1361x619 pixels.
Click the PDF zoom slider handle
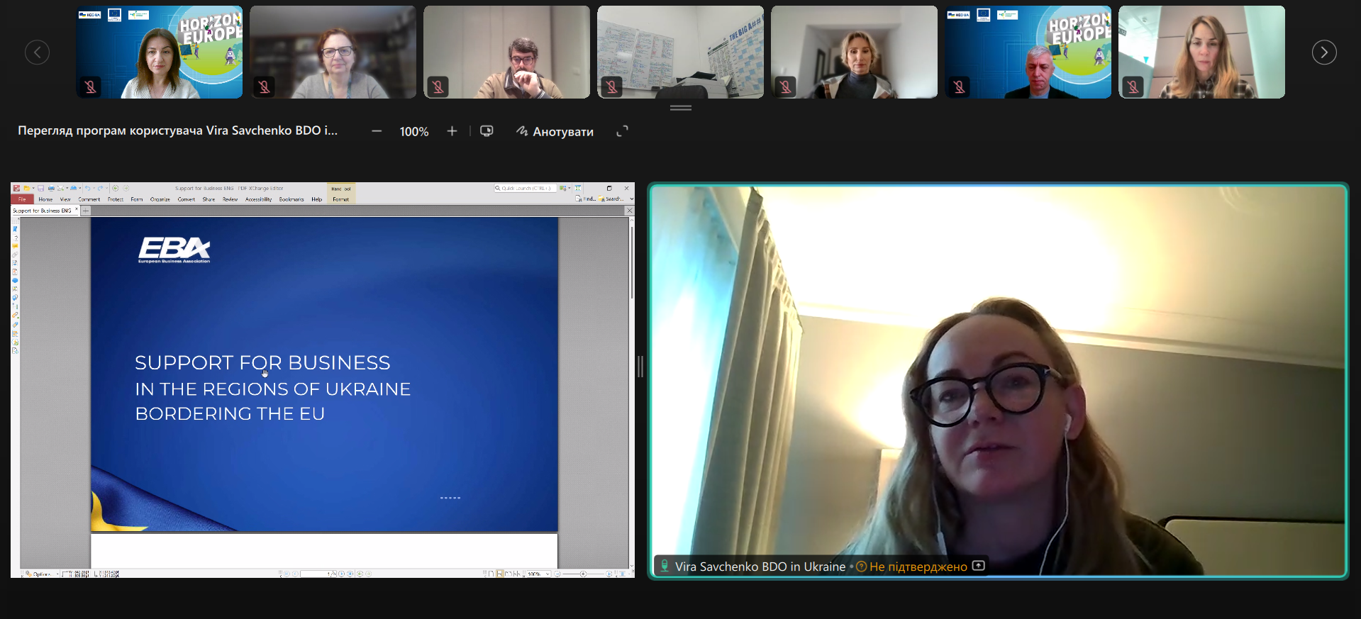tap(583, 574)
